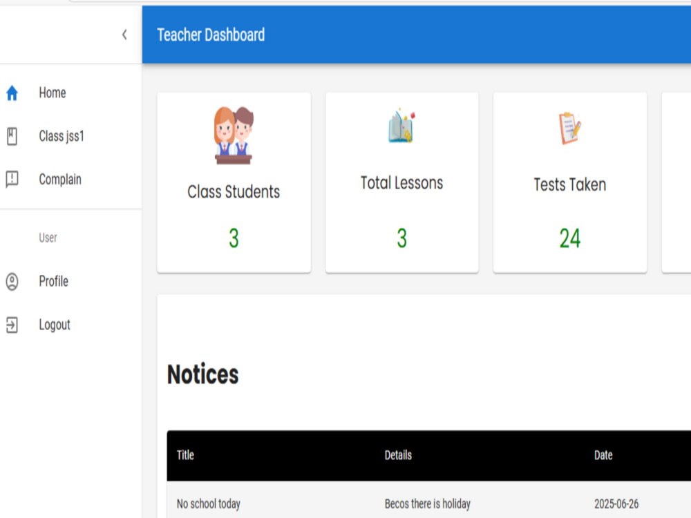Image resolution: width=691 pixels, height=518 pixels.
Task: Click the Date column header
Action: coord(603,455)
